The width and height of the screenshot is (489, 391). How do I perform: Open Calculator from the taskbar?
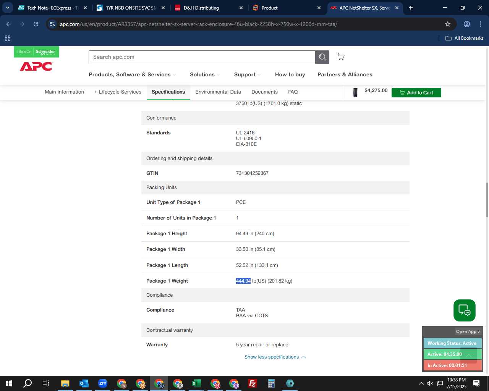click(271, 383)
